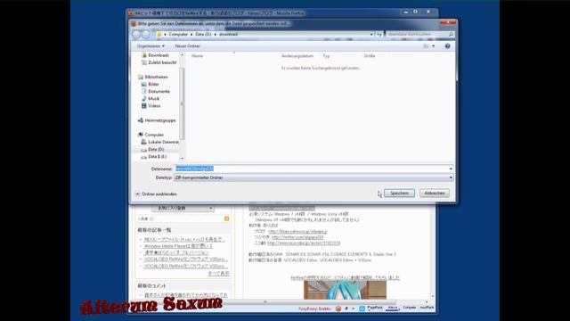This screenshot has height=321, width=570.
Task: Click the Bibliotheken library icon
Action: point(141,77)
